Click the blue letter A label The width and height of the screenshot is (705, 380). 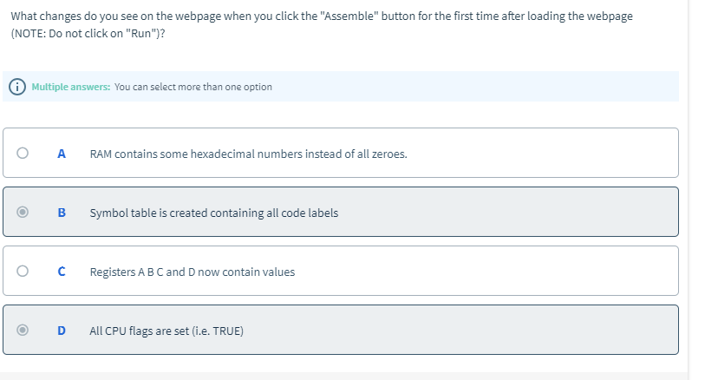[62, 154]
